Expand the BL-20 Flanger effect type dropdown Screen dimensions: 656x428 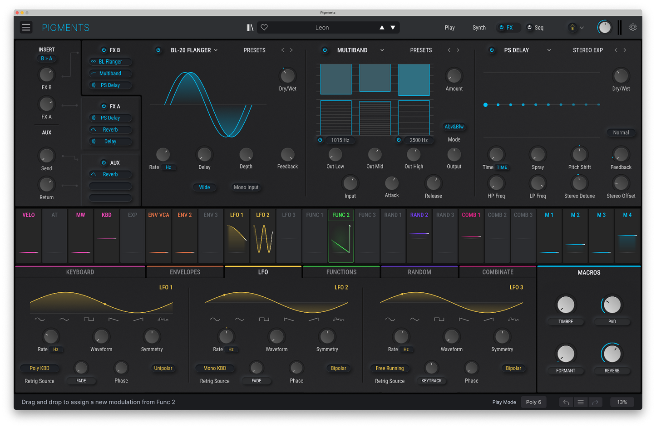pos(216,50)
